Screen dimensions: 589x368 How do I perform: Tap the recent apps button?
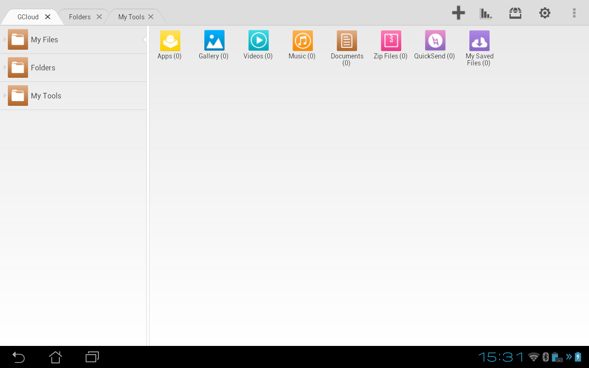(92, 357)
